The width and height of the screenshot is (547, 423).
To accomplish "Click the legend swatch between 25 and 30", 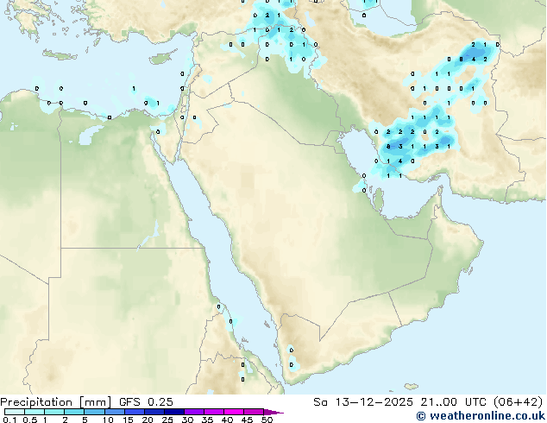I will (173, 412).
